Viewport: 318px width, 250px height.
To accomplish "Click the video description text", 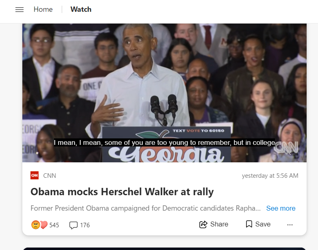I will (146, 208).
